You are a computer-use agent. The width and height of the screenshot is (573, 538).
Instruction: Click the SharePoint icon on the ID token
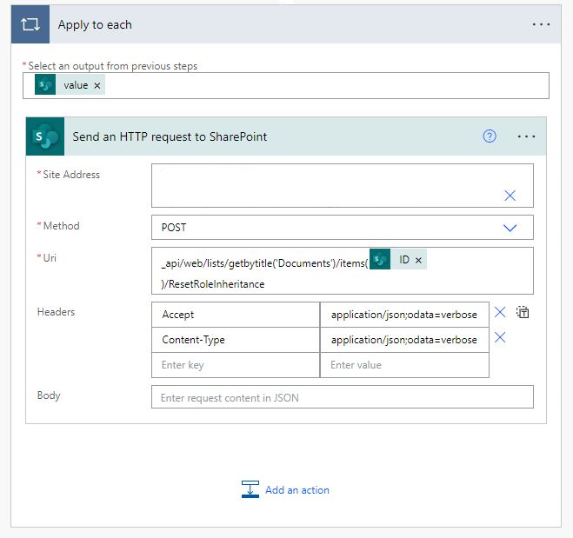point(380,259)
